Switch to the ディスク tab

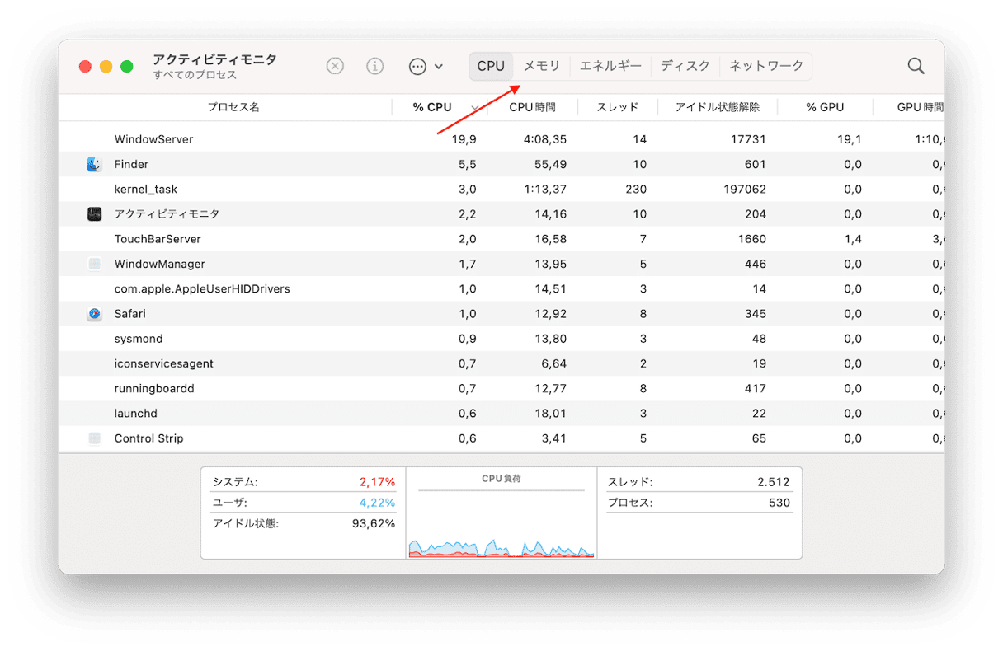pyautogui.click(x=685, y=66)
